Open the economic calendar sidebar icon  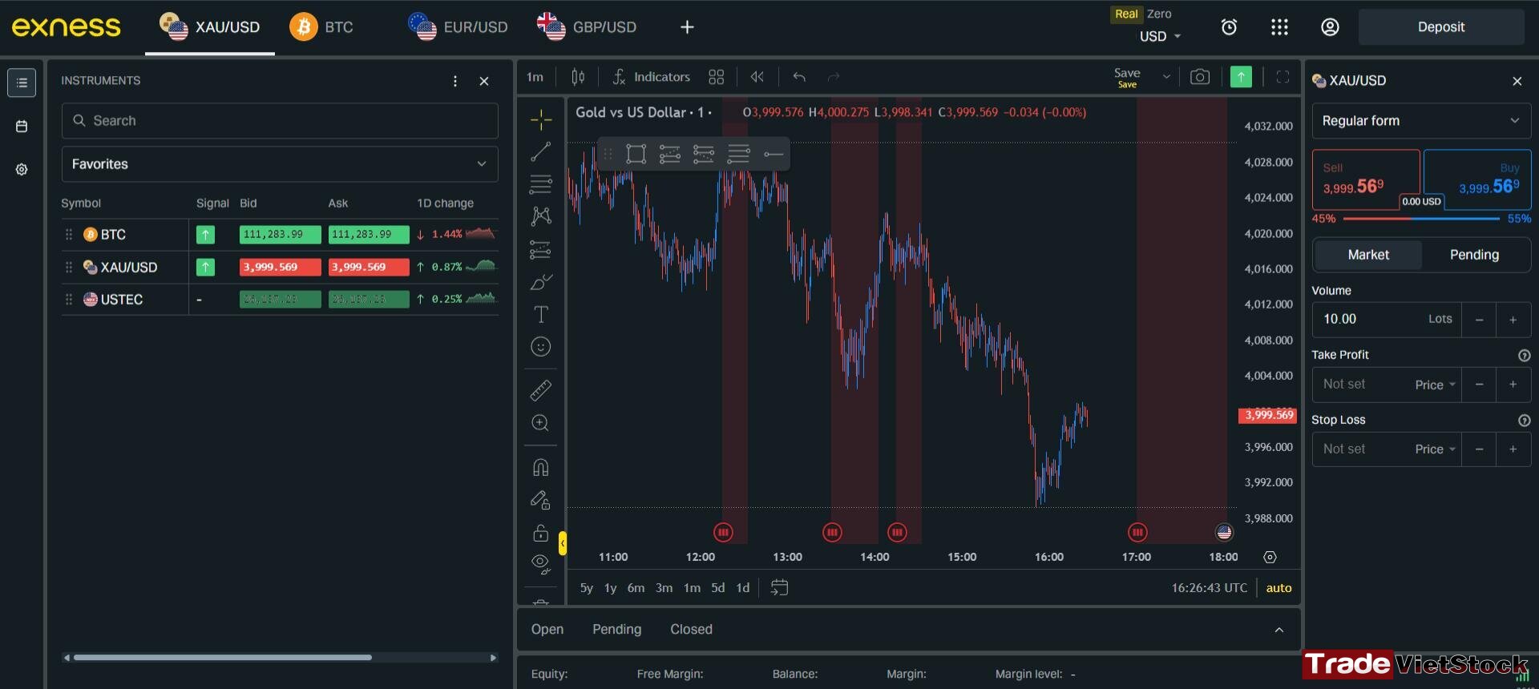[x=22, y=127]
